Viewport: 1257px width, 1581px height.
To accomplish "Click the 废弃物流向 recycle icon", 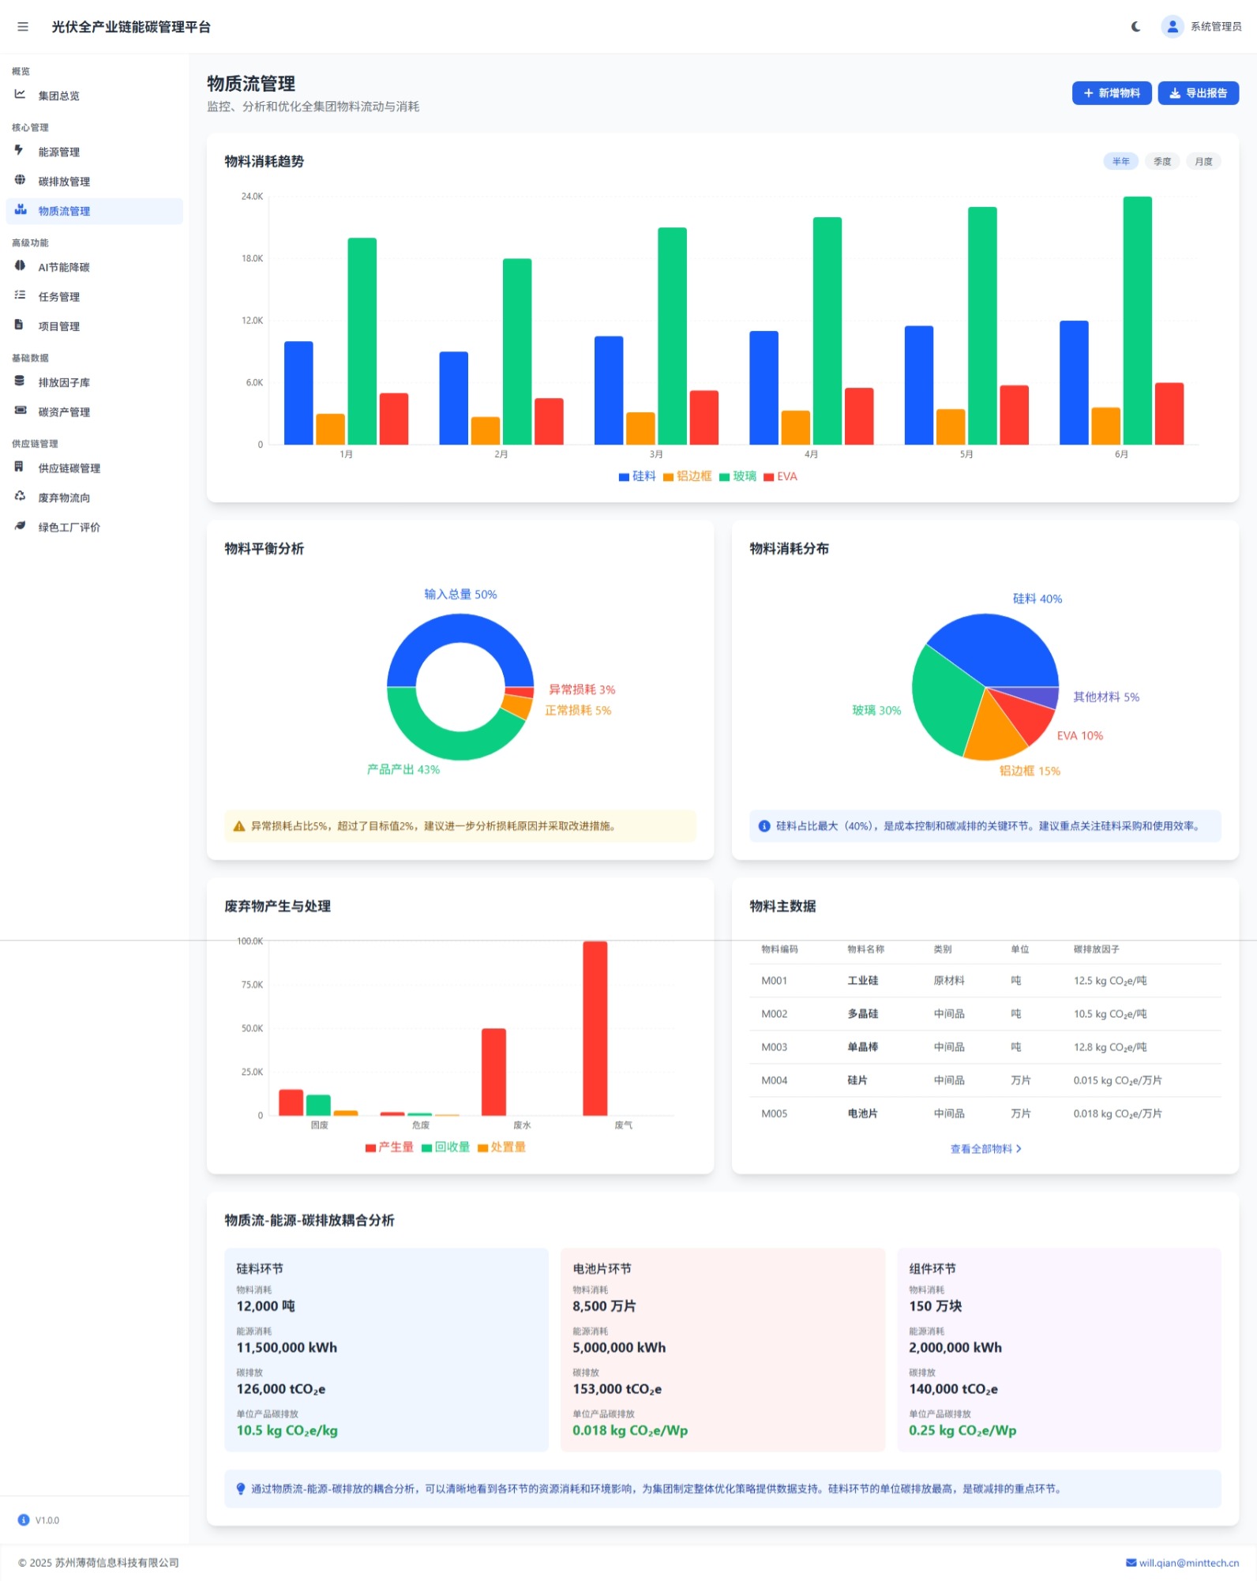I will tap(20, 497).
